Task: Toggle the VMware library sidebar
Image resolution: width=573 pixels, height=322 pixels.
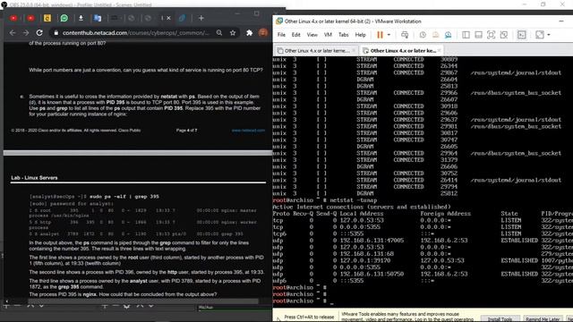Action: (x=466, y=35)
